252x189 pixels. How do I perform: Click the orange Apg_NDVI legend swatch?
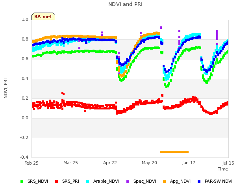[165, 182]
